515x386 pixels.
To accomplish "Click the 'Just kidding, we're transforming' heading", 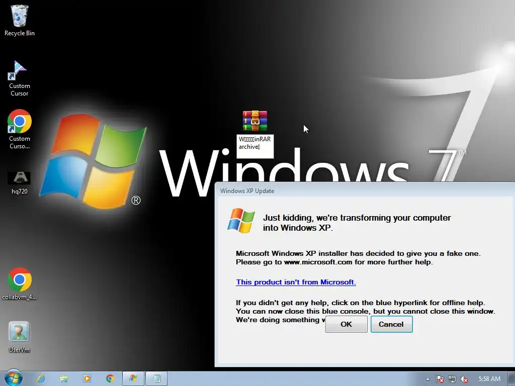I will click(x=357, y=223).
